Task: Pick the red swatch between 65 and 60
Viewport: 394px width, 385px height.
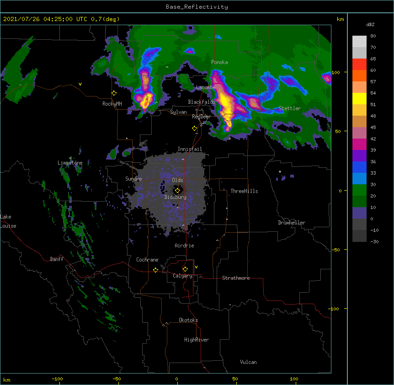Action: pos(359,64)
